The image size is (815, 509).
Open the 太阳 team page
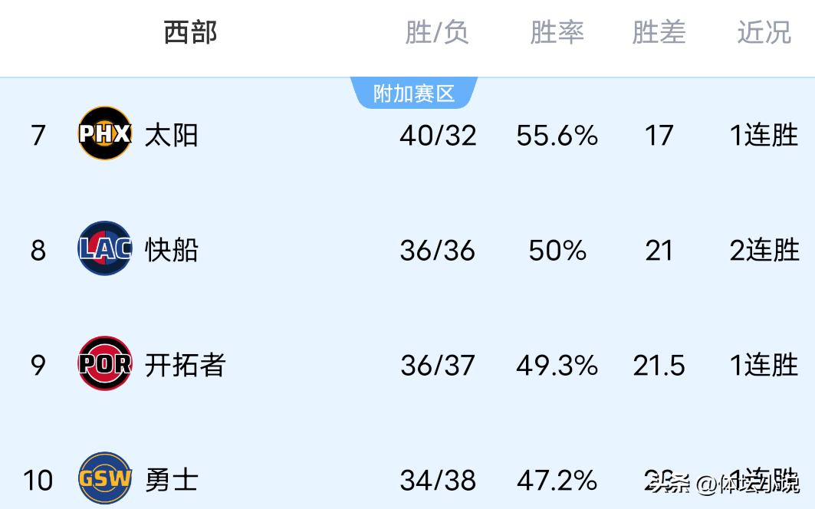tap(172, 135)
